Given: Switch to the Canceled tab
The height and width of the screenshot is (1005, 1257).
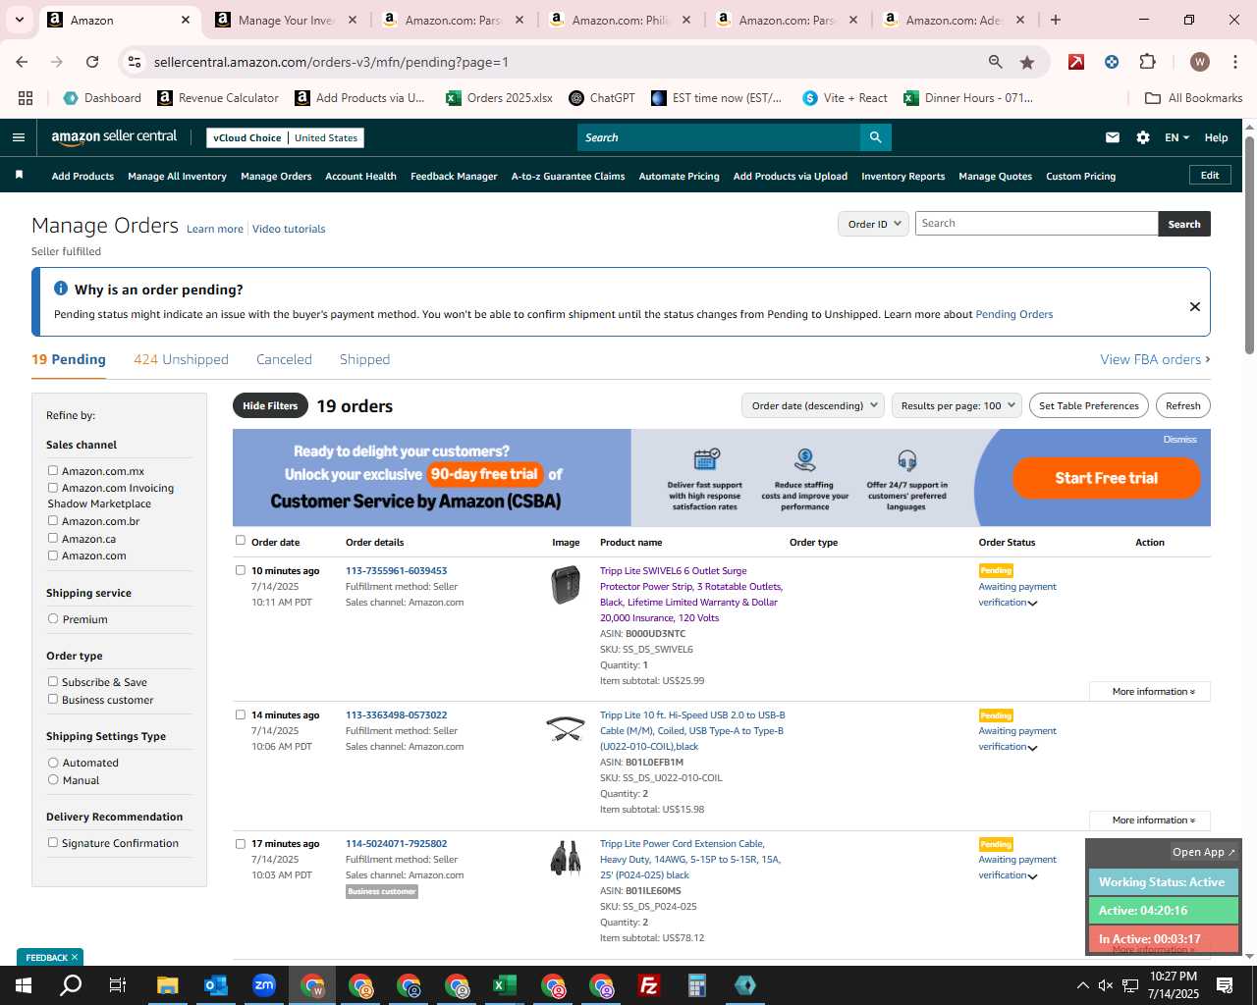Looking at the screenshot, I should pos(284,359).
